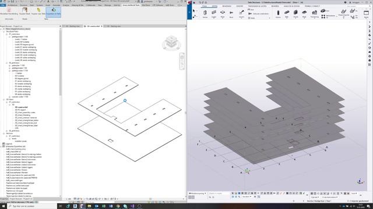
Task: Select the steel Kolom tool in Tekla
Action: click(x=205, y=14)
